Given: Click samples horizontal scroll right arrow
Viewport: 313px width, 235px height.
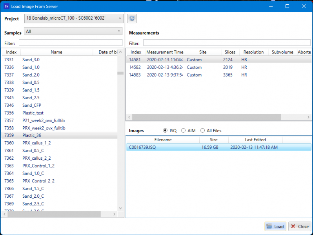Looking at the screenshot, I should point(114,214).
